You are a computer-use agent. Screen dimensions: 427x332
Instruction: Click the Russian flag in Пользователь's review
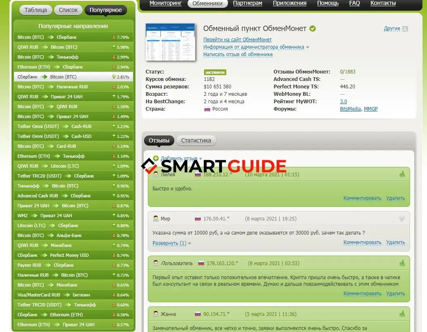(x=201, y=263)
